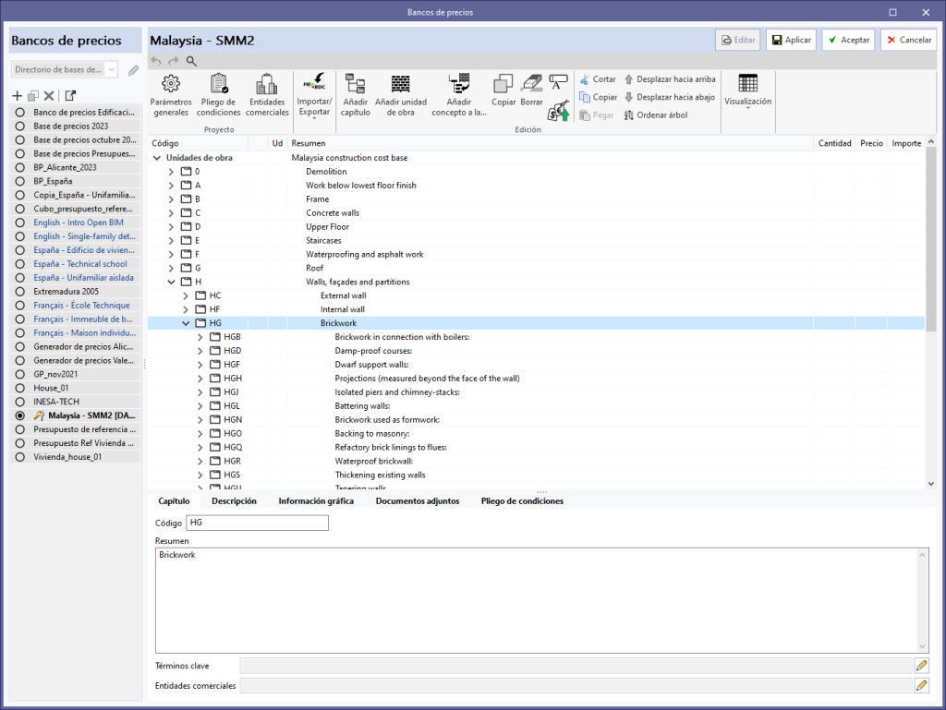Open the Información gráfica tab

(x=316, y=501)
